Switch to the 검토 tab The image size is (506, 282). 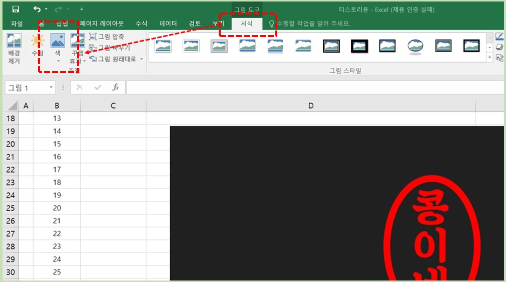coord(195,23)
